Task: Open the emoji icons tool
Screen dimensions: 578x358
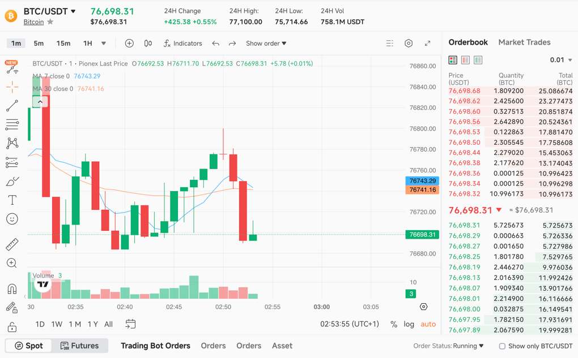Action: 12,219
